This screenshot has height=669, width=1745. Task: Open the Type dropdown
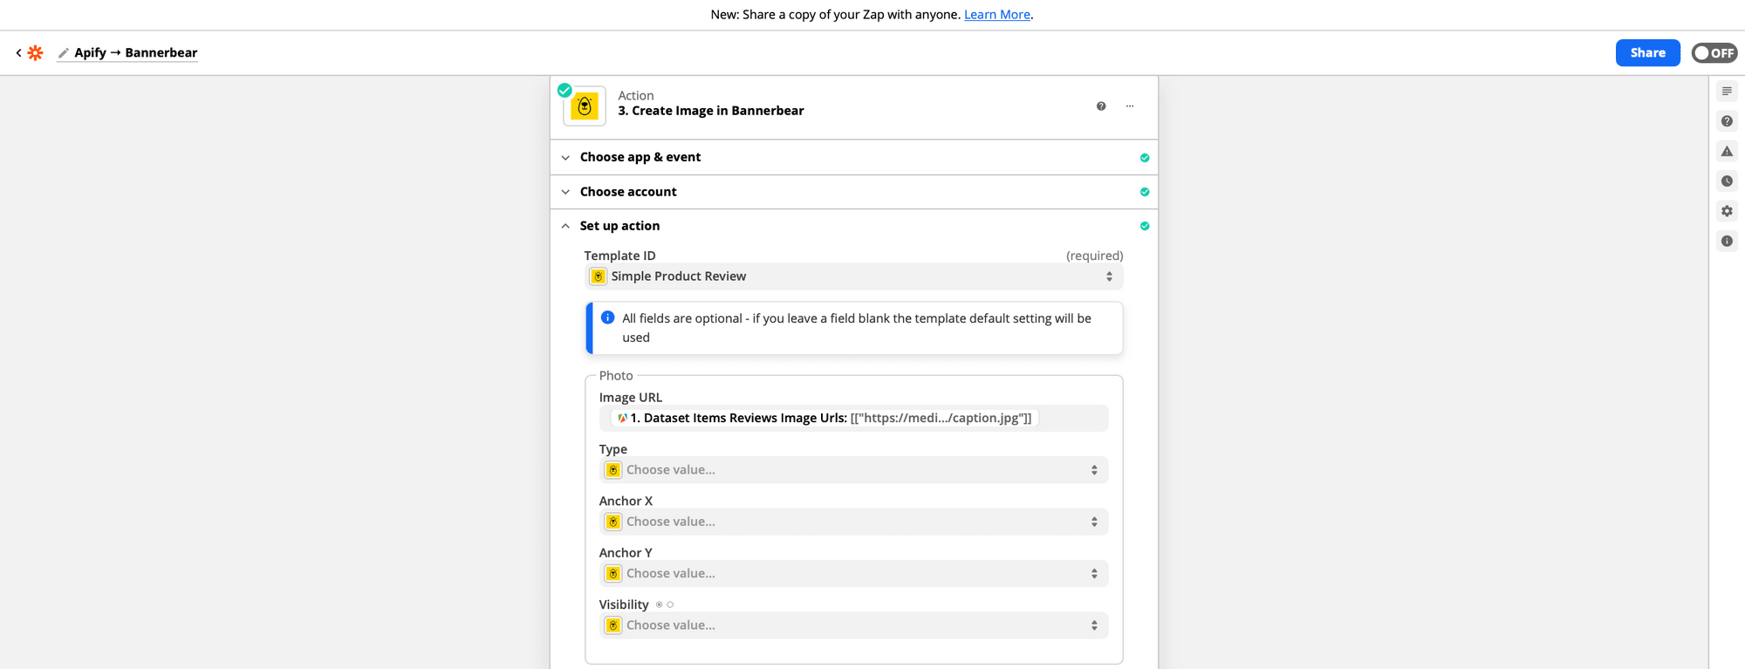tap(852, 470)
